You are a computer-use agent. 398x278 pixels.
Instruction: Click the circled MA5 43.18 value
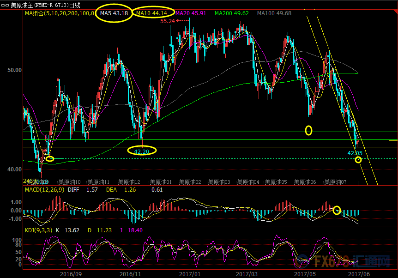pyautogui.click(x=111, y=13)
